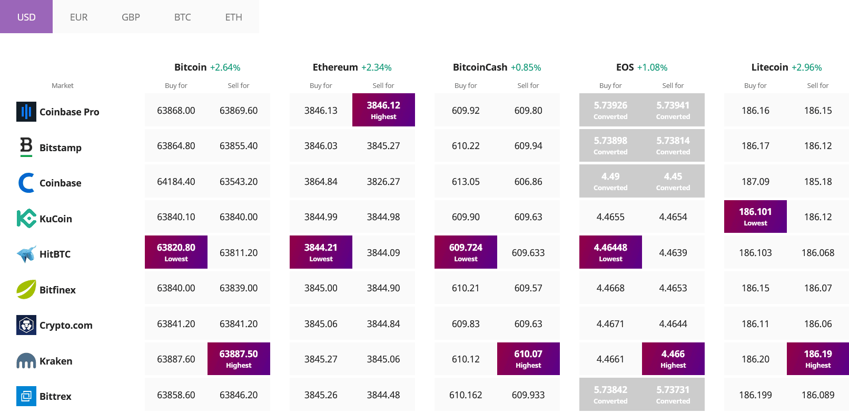Open the HitBTC market link
Image resolution: width=849 pixels, height=413 pixels.
click(55, 254)
